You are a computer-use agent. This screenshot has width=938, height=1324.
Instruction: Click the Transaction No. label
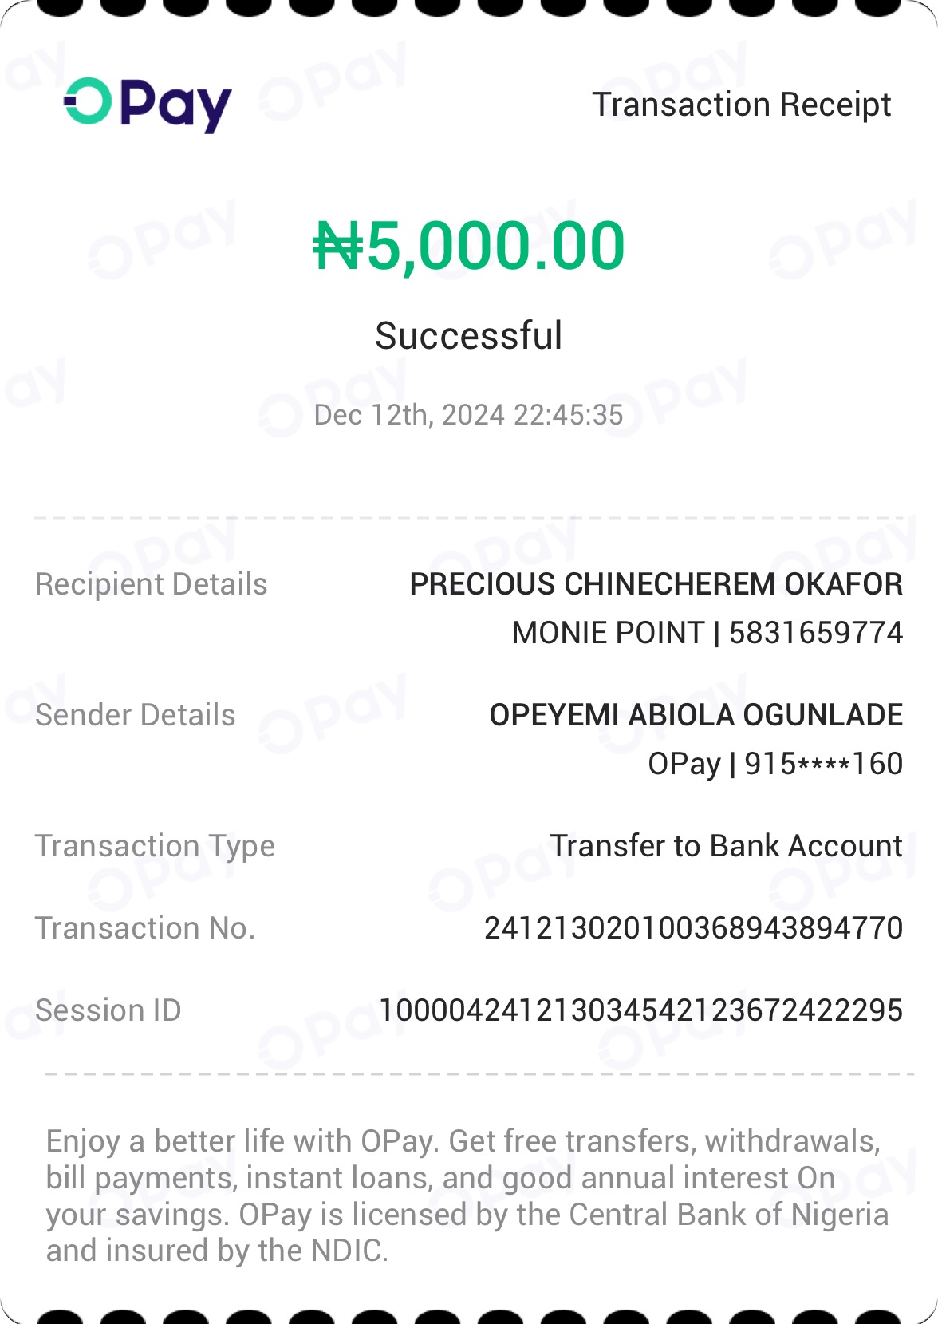[x=145, y=928]
